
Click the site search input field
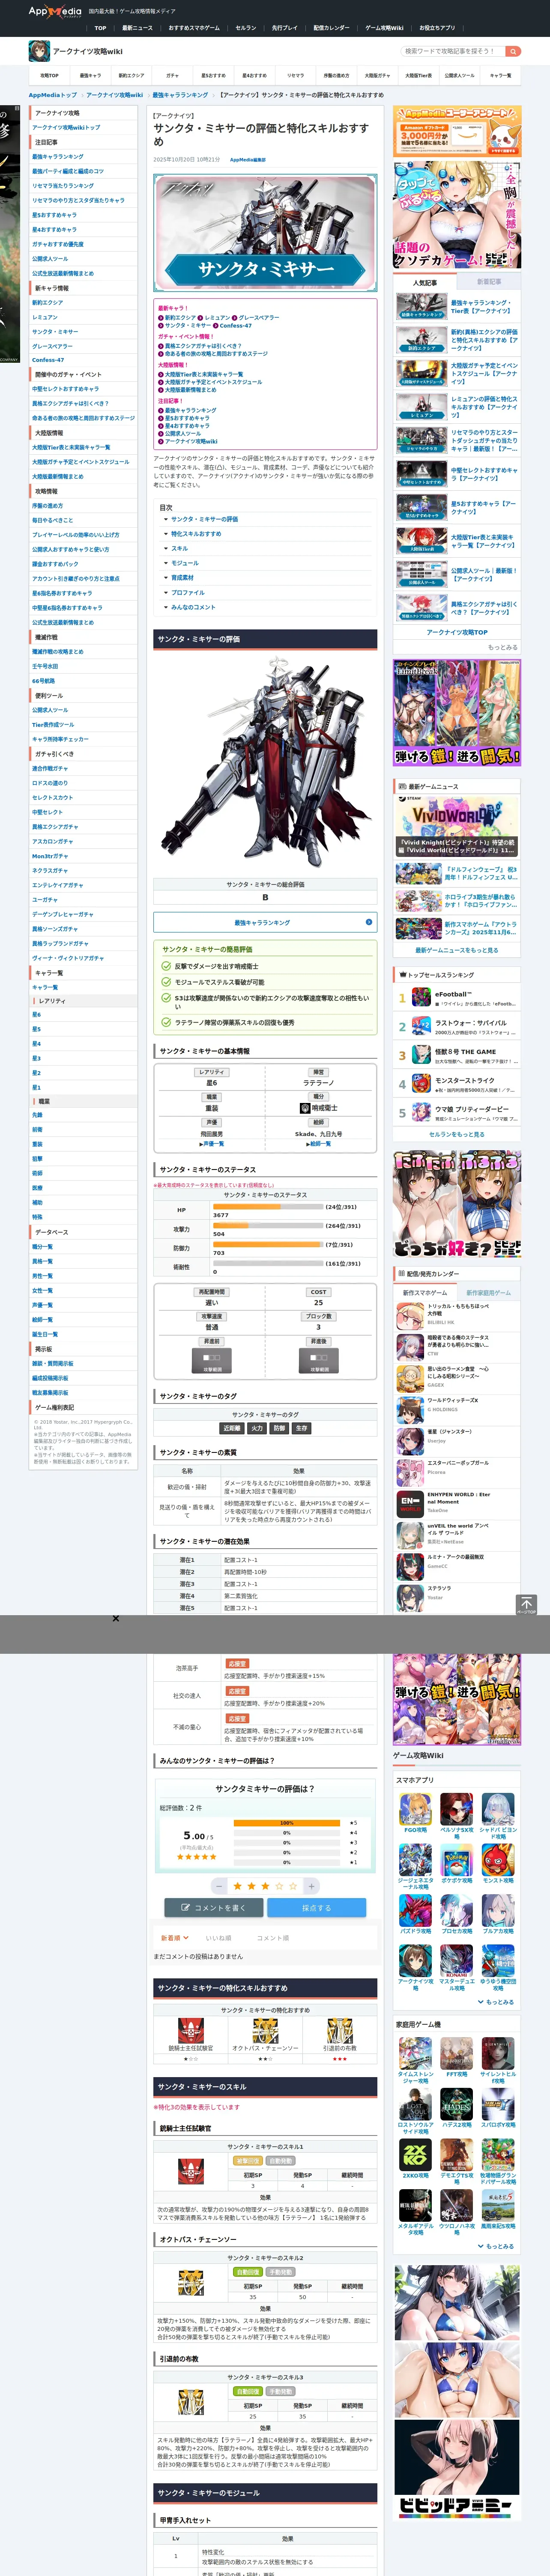click(452, 51)
